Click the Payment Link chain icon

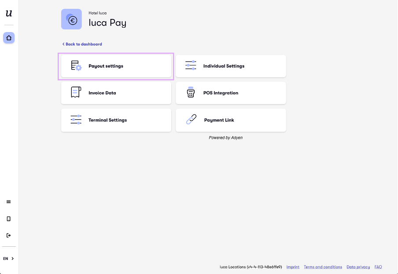[191, 119]
